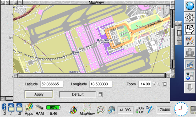
Task: Click the map's vertical scroll down arrow
Action: tap(172, 71)
